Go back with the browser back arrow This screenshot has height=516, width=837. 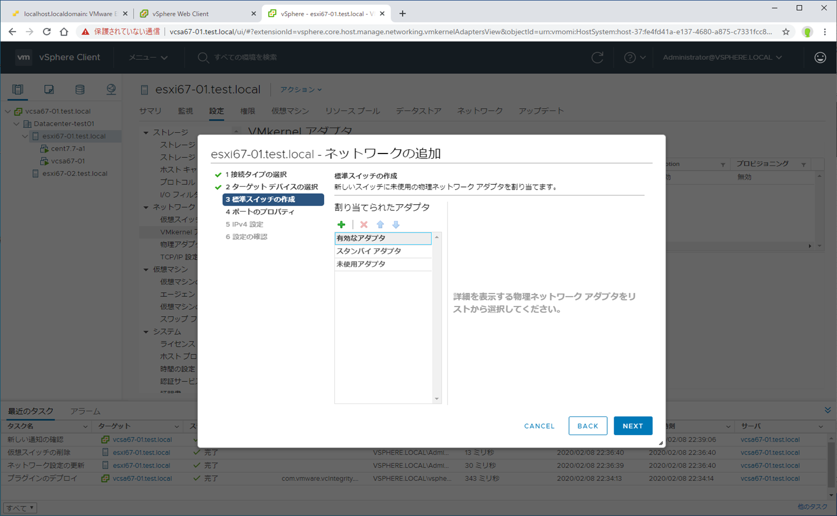(12, 32)
